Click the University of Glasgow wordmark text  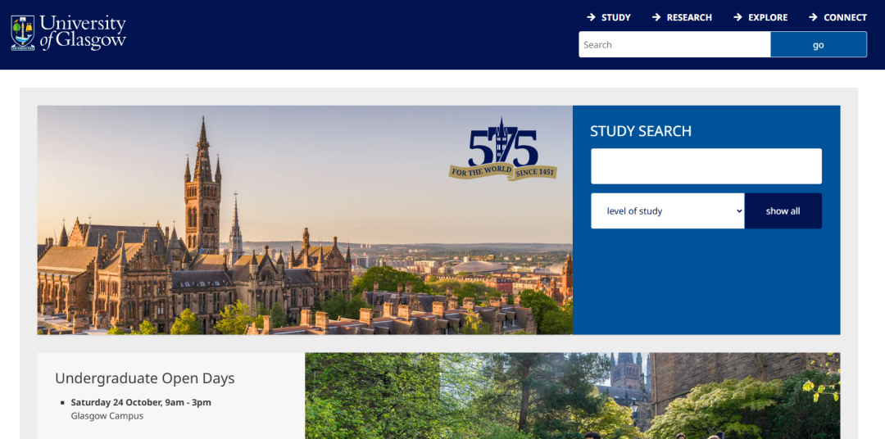(83, 33)
